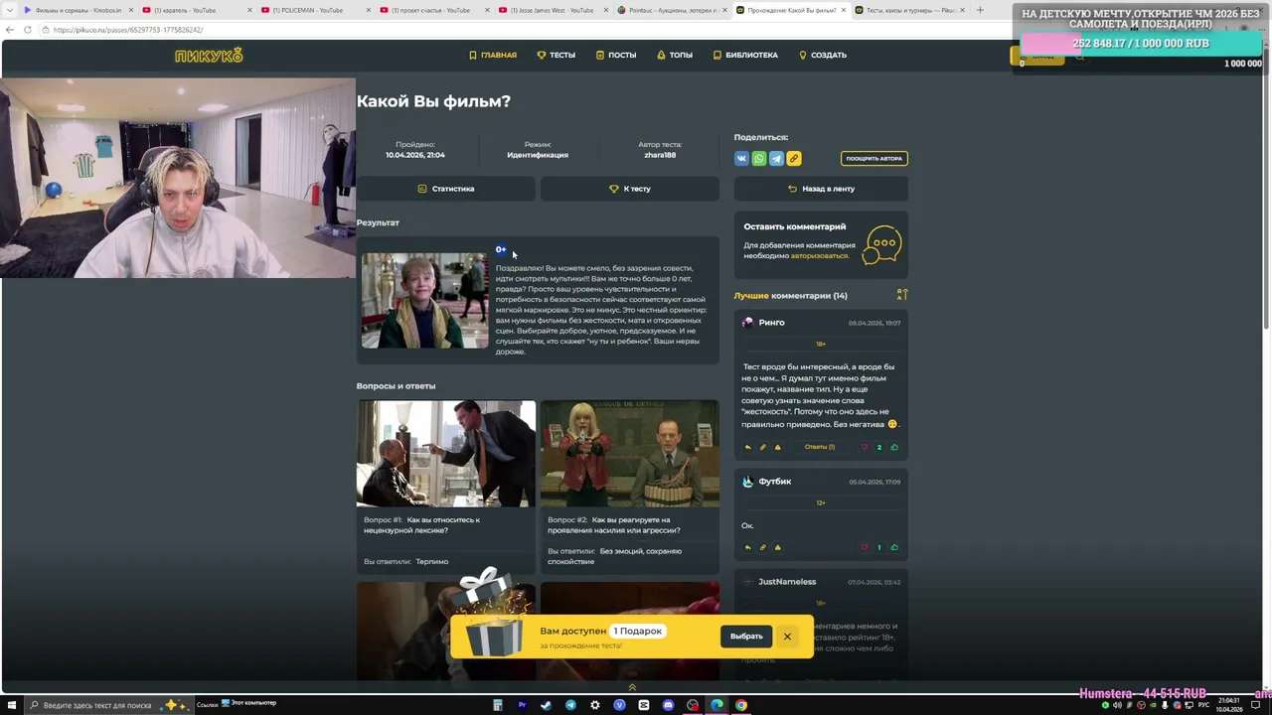Image resolution: width=1272 pixels, height=715 pixels.
Task: Switch to Тесты, квизы и турниры tab
Action: tap(909, 10)
